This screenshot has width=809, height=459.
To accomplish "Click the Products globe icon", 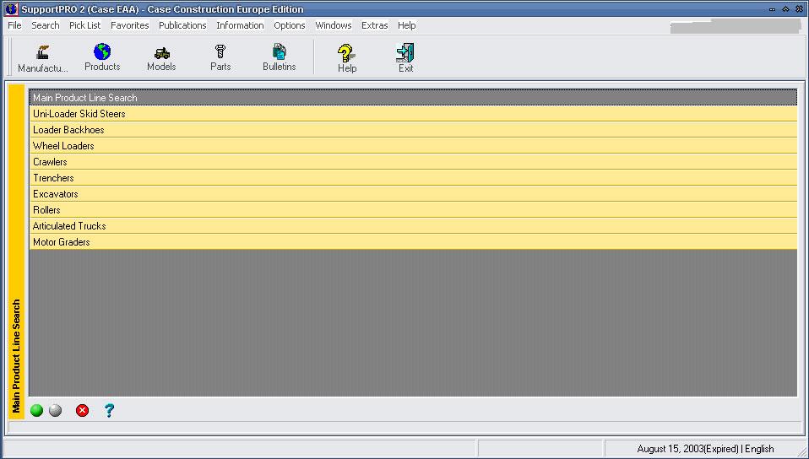I will (x=102, y=51).
